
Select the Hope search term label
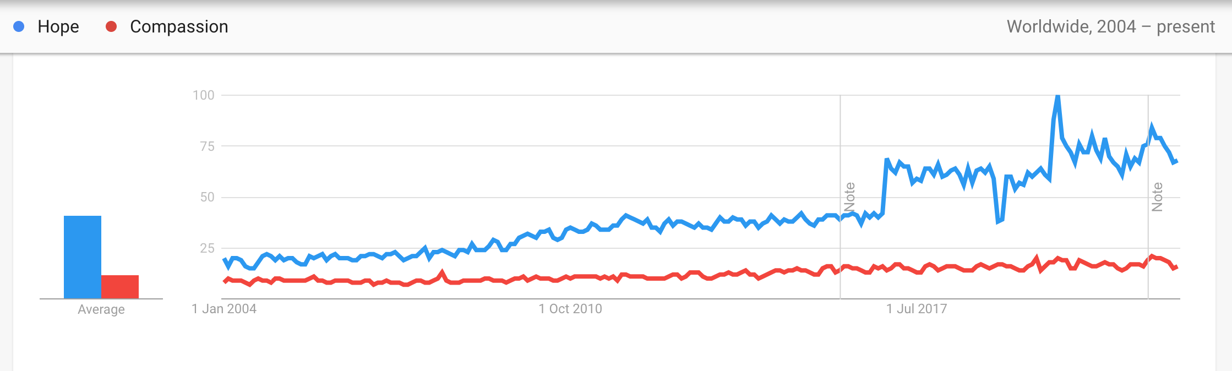[58, 26]
